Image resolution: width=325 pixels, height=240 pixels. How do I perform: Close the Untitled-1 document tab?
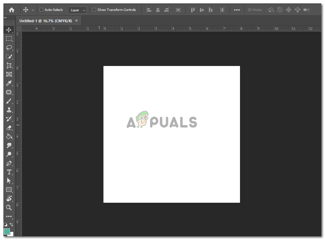tap(76, 21)
